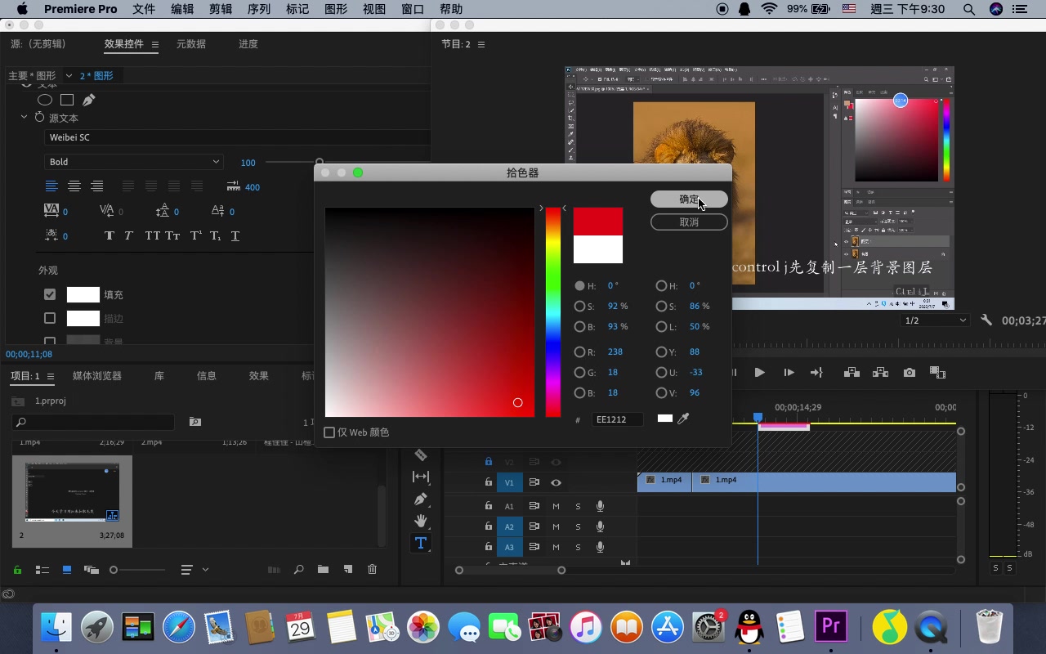Enable the Web colors only checkbox
This screenshot has height=654, width=1046.
click(330, 432)
